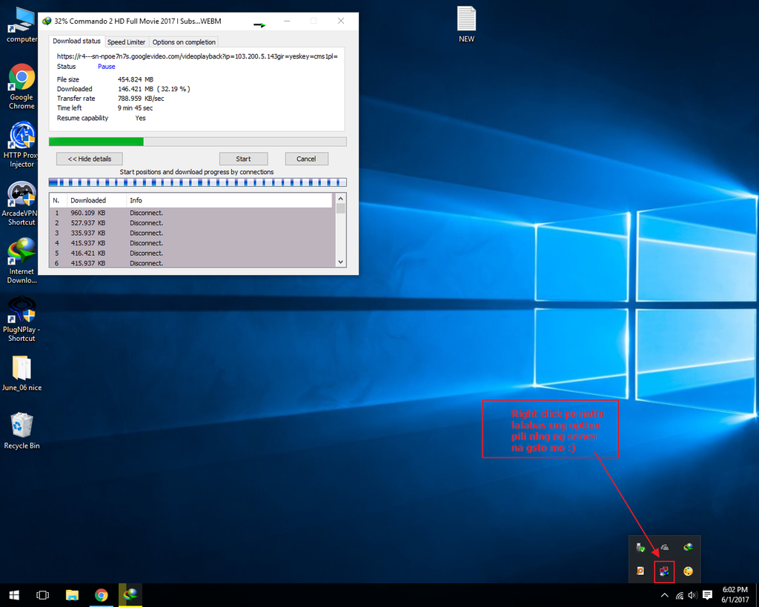
Task: Click the green download progress bar
Action: click(x=197, y=142)
